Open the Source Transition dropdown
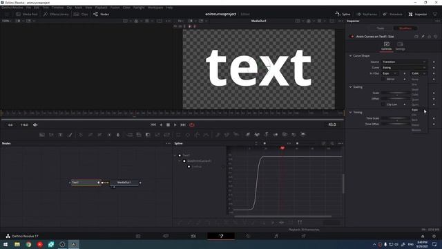The image size is (442, 249). (404, 62)
